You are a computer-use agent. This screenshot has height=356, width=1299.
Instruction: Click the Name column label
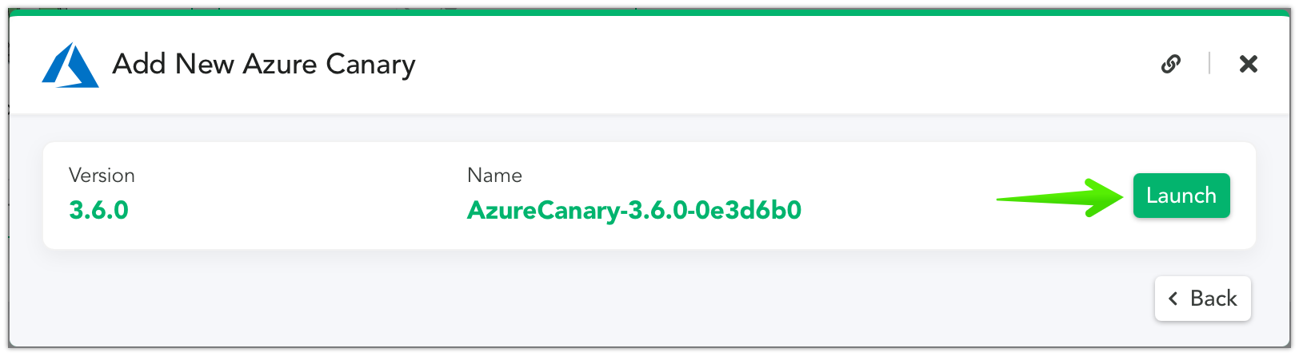[494, 176]
